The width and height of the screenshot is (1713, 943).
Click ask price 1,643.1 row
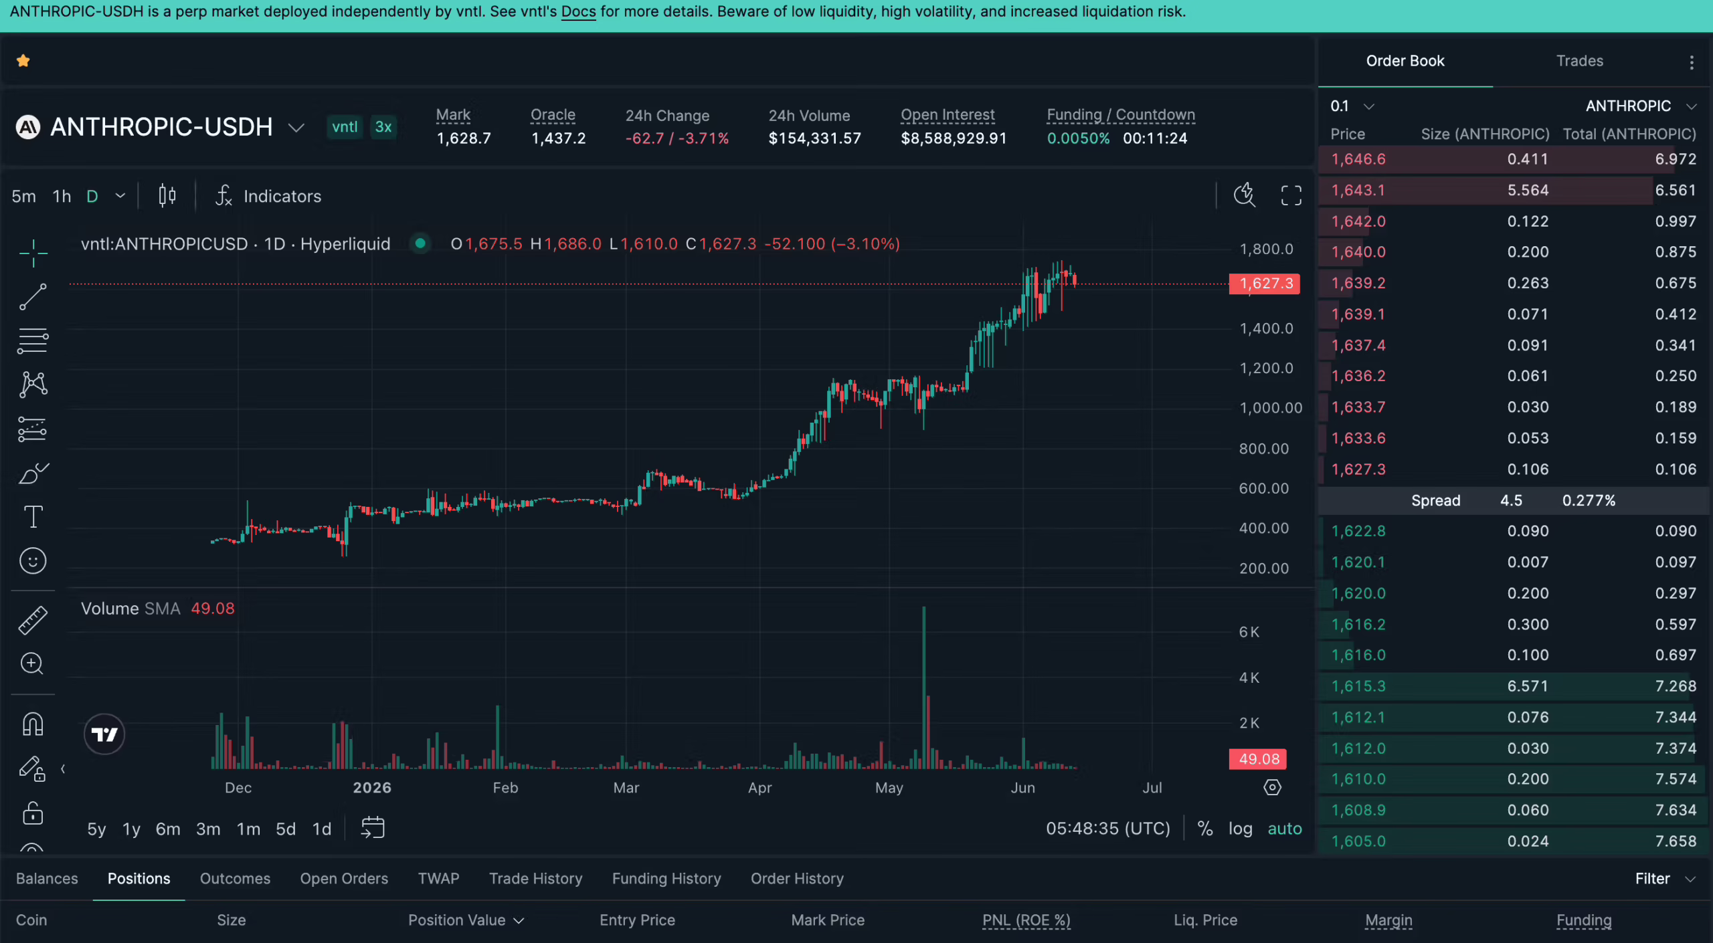tap(1514, 190)
